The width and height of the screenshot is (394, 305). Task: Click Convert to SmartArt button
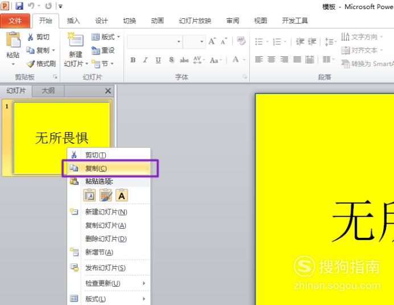tap(367, 64)
